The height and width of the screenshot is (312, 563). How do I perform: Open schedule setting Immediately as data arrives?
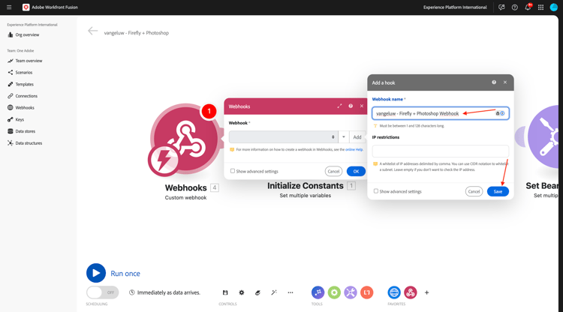165,292
